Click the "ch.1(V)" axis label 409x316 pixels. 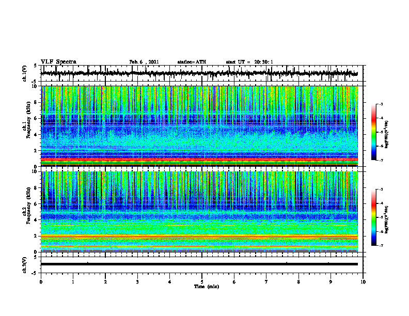tap(24, 73)
